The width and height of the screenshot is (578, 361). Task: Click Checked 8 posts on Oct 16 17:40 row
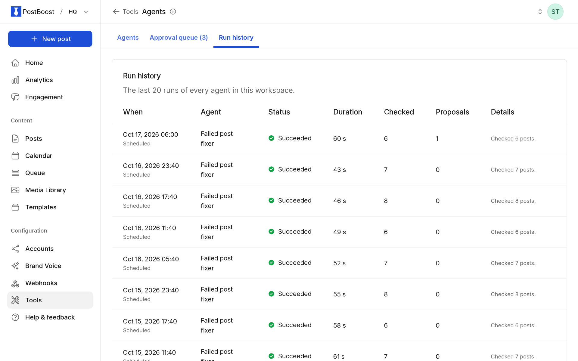513,201
